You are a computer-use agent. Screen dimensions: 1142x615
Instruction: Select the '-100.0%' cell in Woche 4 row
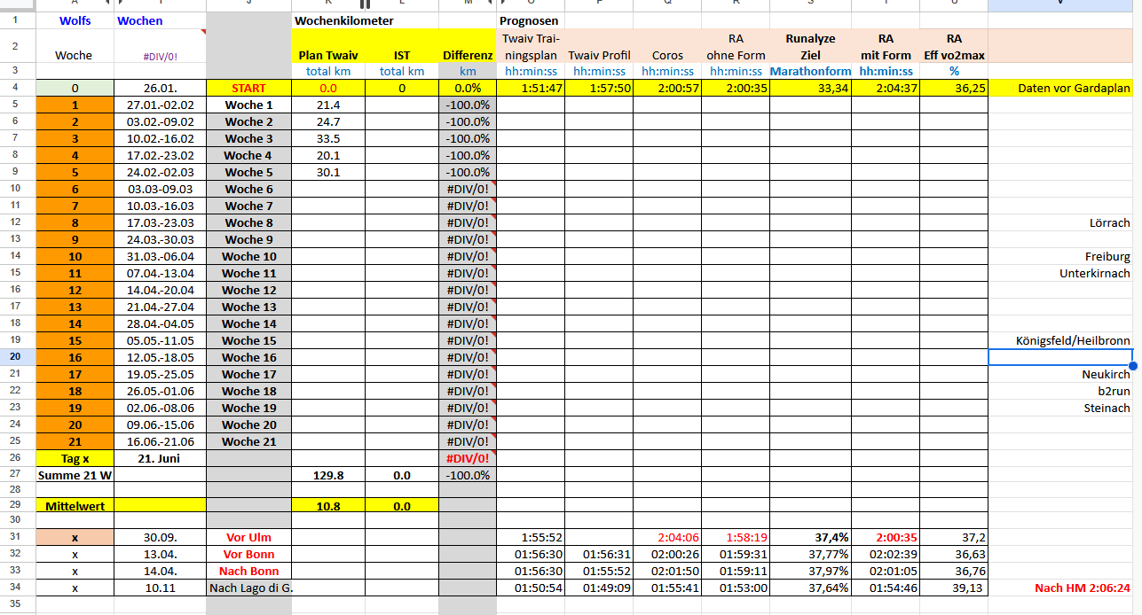click(x=468, y=155)
